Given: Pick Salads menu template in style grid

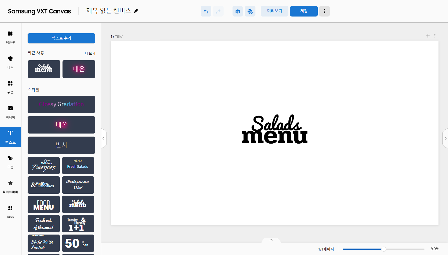Looking at the screenshot, I should [x=78, y=204].
